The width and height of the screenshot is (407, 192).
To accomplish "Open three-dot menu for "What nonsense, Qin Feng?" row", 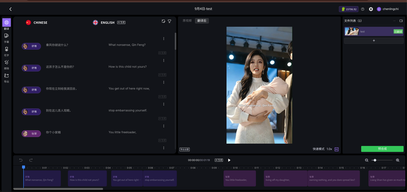I will click(163, 39).
